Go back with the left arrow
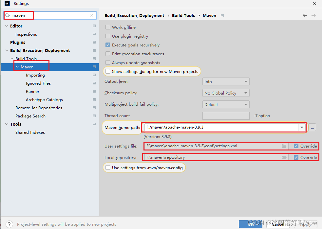 click(305, 15)
